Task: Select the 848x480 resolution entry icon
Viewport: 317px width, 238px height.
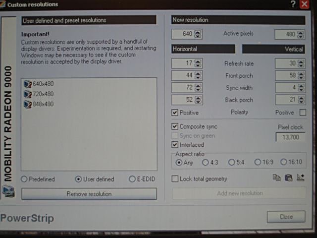Action: [x=27, y=104]
